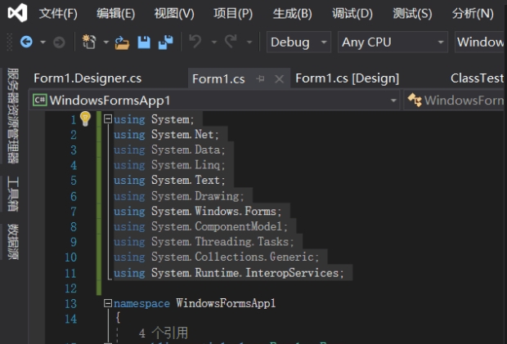Click the line 'using System.Windows.Forms;'

coord(198,212)
